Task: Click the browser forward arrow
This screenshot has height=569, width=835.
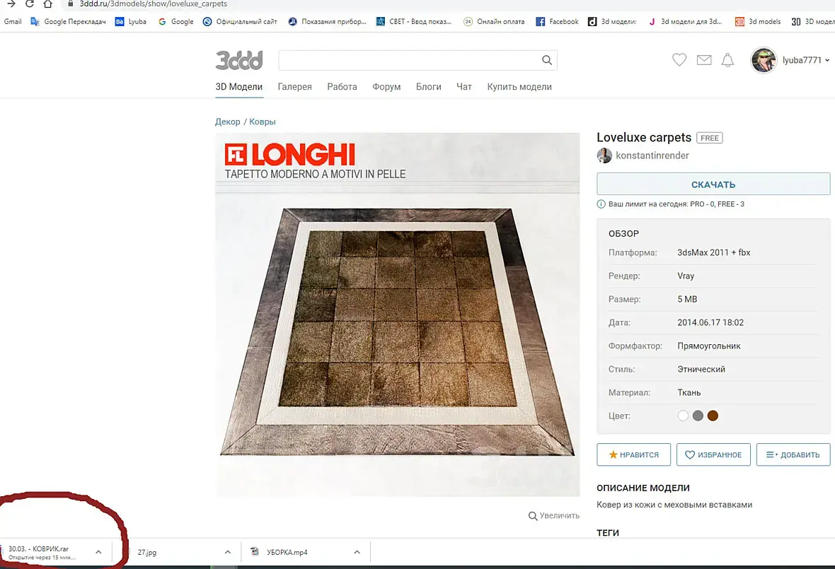Action: (x=11, y=4)
